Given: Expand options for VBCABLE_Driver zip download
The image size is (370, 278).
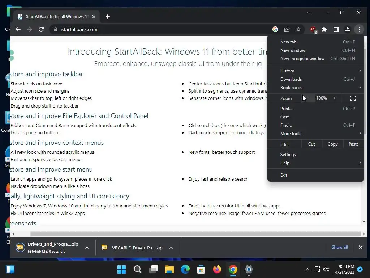Looking at the screenshot, I should (x=171, y=248).
